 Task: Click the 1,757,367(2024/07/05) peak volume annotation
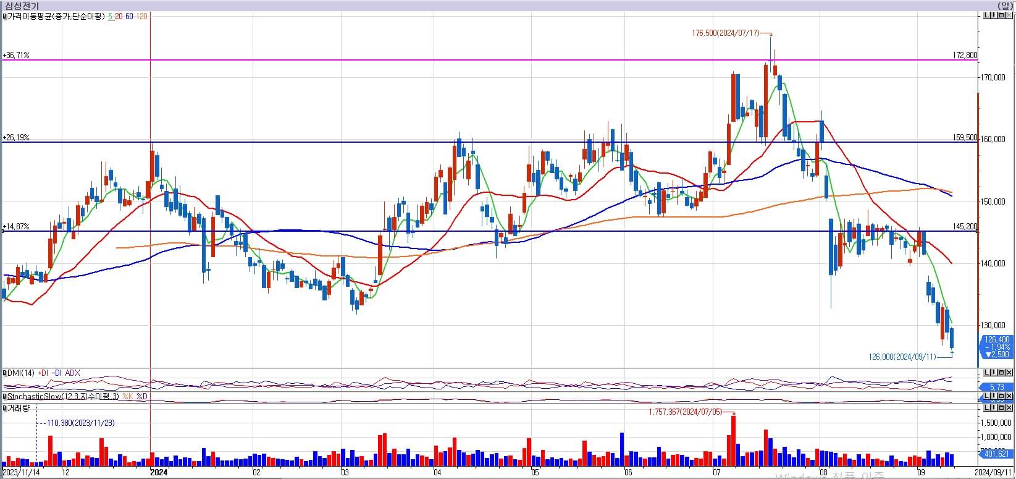point(685,412)
